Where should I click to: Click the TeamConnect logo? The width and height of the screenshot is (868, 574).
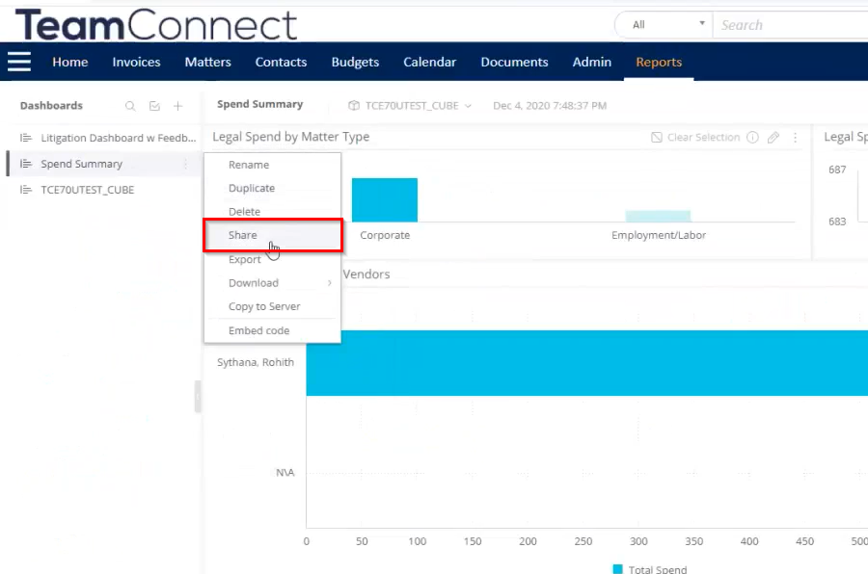coord(156,25)
